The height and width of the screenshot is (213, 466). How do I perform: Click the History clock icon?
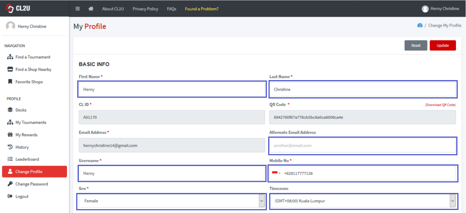coord(10,147)
